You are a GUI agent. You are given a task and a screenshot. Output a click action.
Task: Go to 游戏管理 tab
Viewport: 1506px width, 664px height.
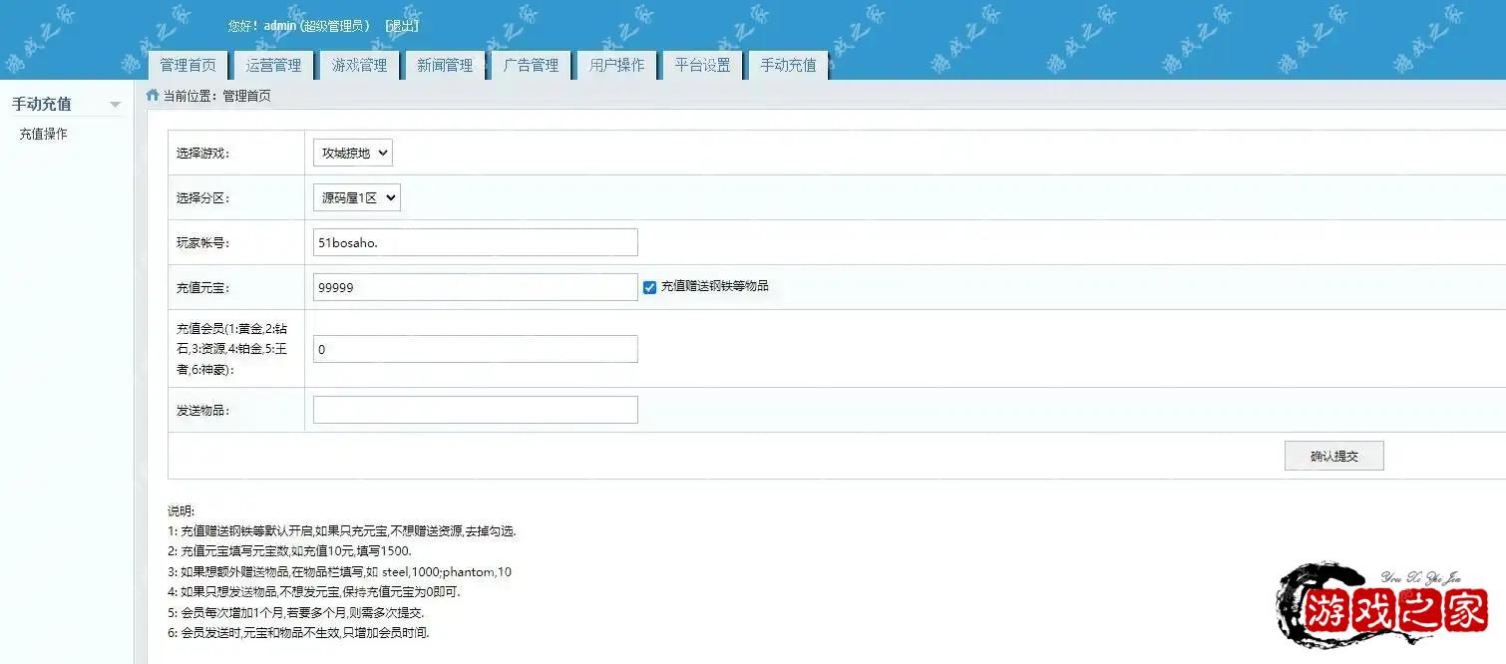click(x=359, y=65)
